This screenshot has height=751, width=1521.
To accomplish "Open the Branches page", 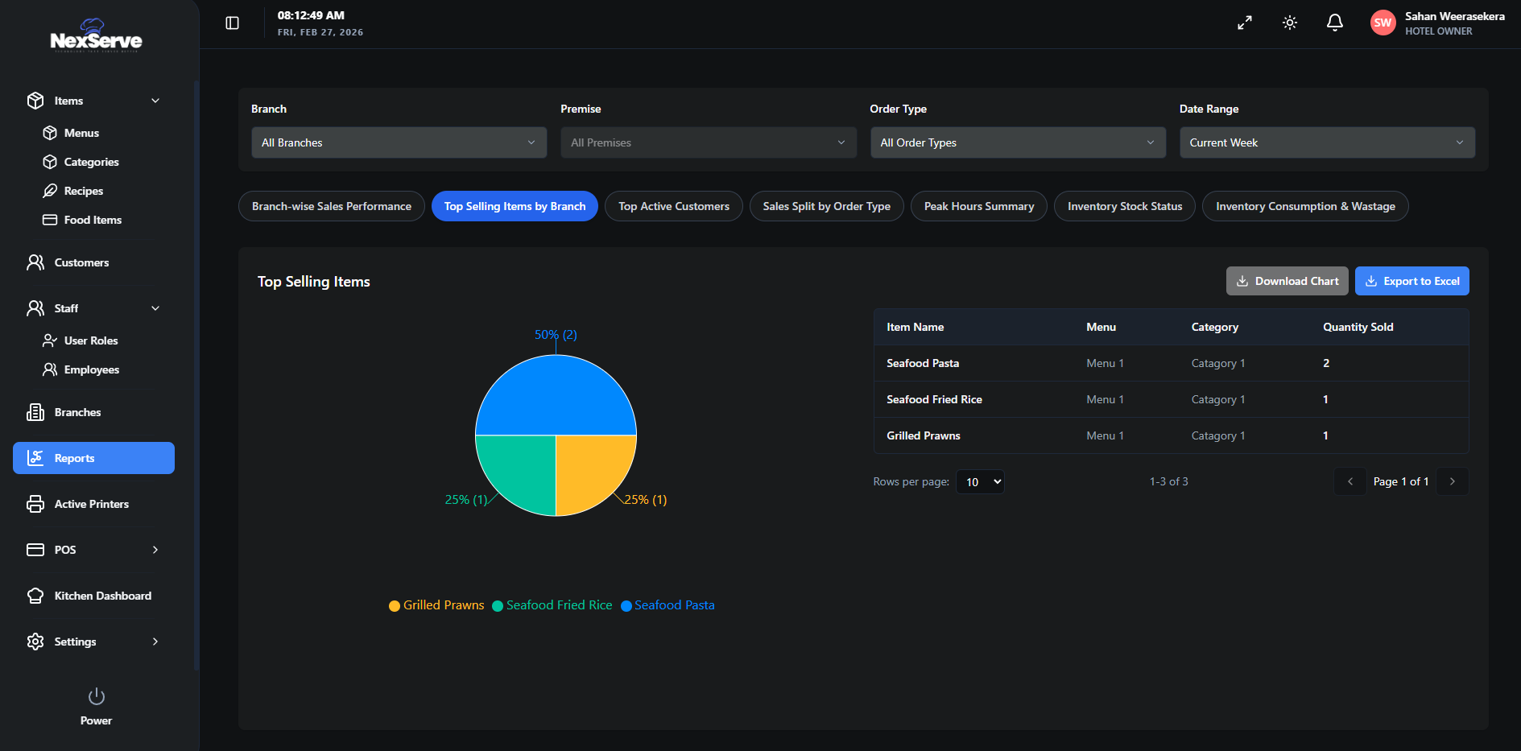I will click(77, 412).
